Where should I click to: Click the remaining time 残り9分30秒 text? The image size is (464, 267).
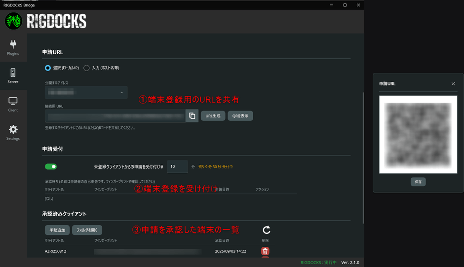(x=215, y=167)
